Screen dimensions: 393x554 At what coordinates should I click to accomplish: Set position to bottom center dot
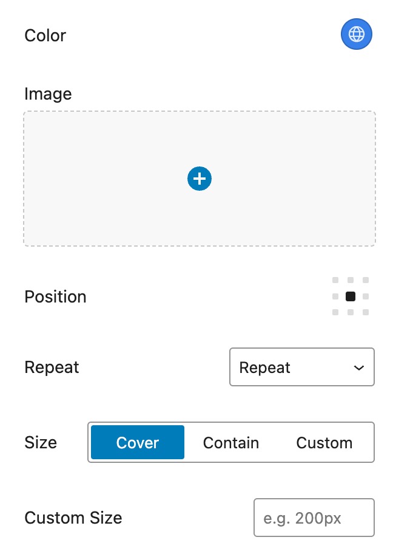point(351,312)
